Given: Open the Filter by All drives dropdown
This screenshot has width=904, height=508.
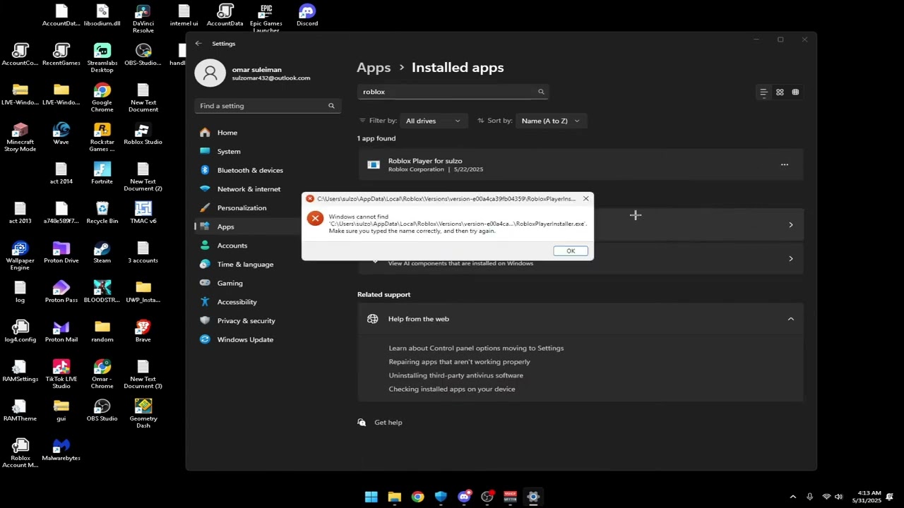Looking at the screenshot, I should click(x=432, y=121).
